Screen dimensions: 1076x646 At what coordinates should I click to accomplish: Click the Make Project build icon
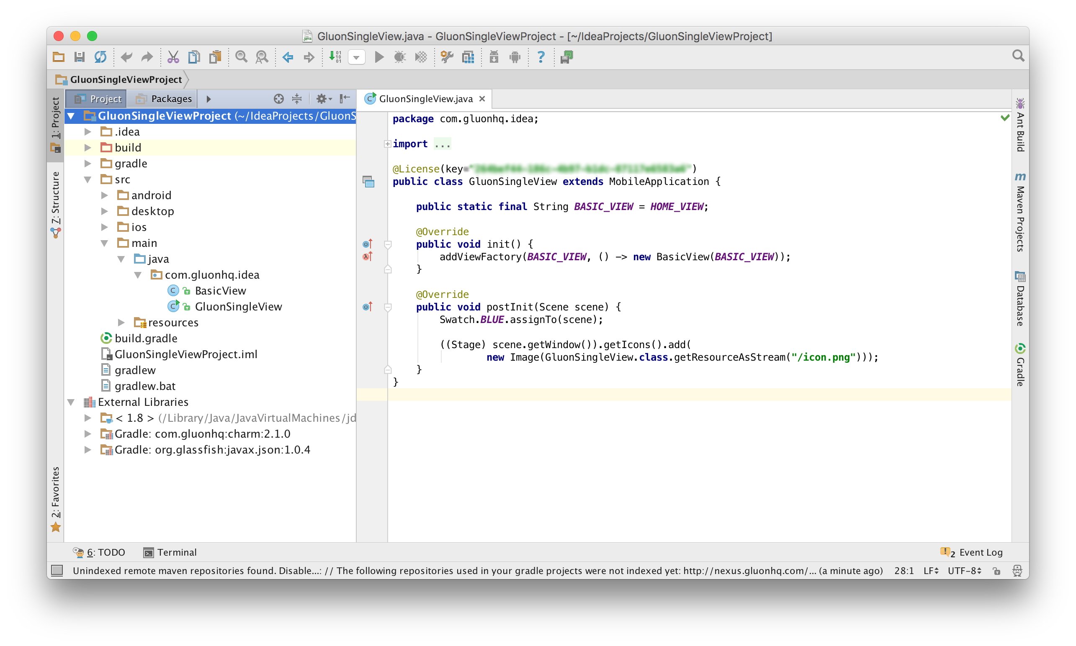(335, 57)
